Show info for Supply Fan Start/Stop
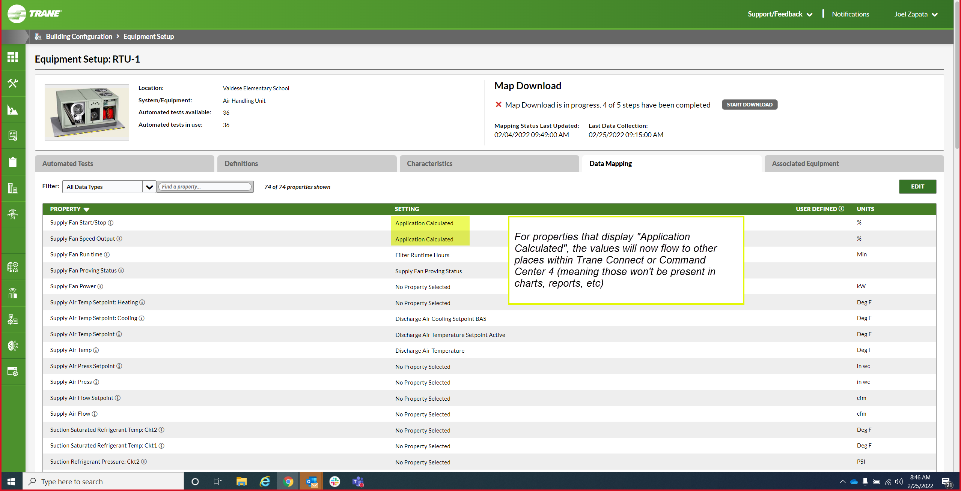 click(x=111, y=223)
